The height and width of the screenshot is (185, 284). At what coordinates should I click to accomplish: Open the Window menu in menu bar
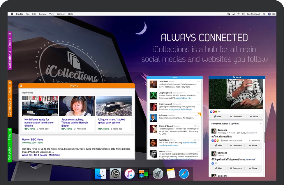tap(61, 14)
